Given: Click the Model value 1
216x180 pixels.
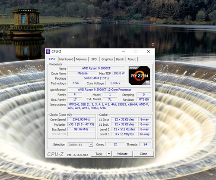Looking at the screenshot, I should pyautogui.click(x=110, y=95).
